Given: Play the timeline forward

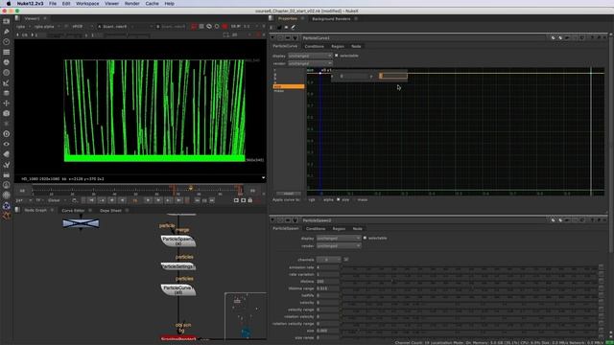Looking at the screenshot, I should [x=148, y=200].
